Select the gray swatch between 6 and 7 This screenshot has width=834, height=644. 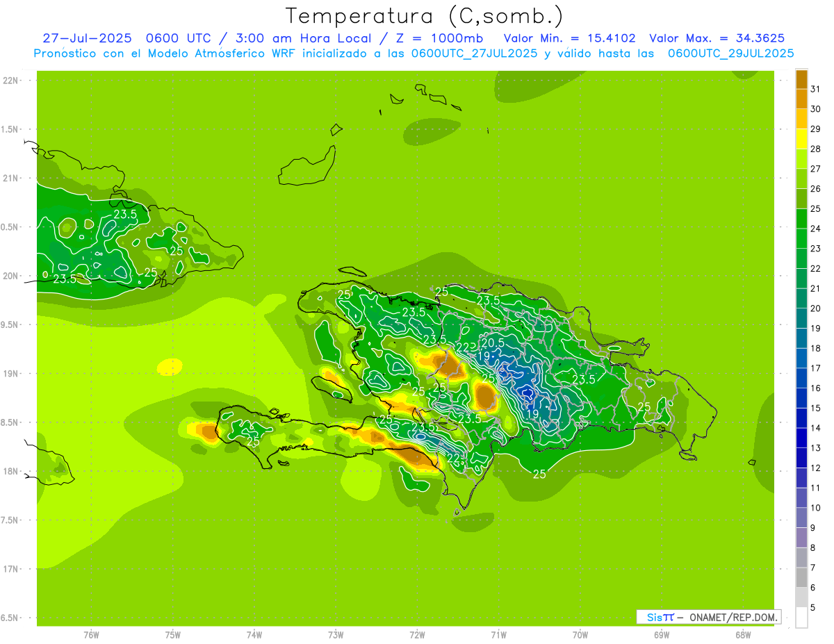coord(801,578)
